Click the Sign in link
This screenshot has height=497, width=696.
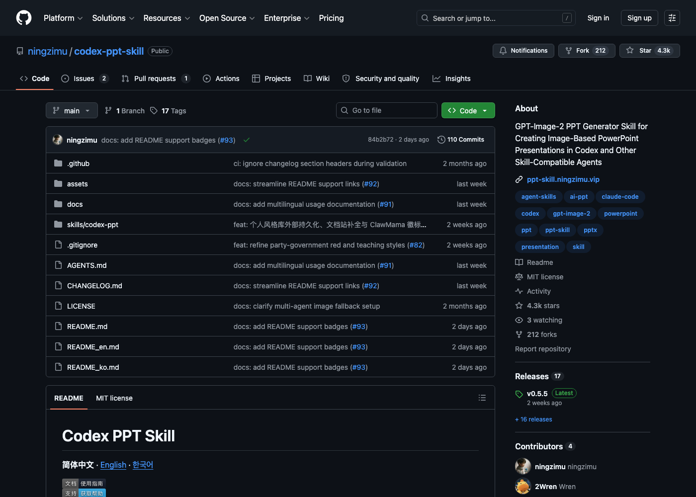[598, 18]
